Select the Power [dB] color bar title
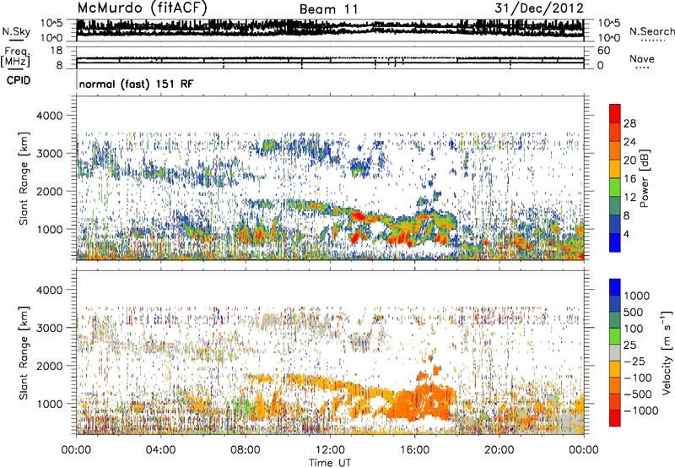The width and height of the screenshot is (675, 468). coord(645,178)
